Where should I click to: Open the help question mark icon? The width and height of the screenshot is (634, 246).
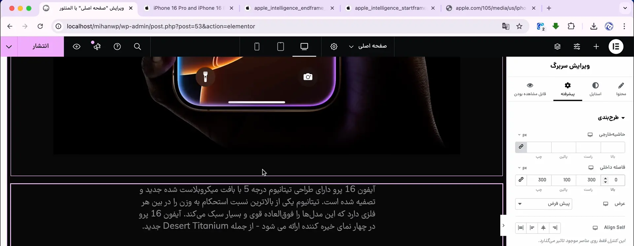117,46
